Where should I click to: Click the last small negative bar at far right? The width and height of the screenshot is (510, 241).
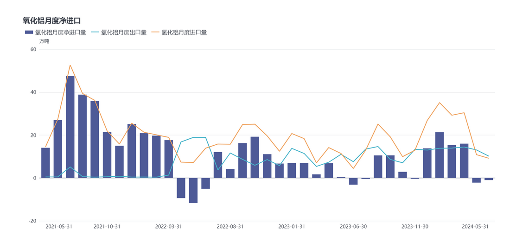489,179
